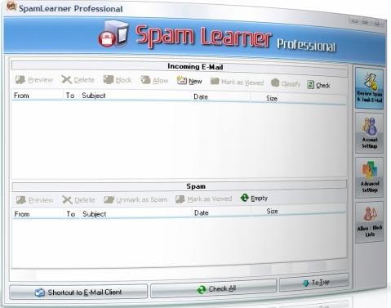This screenshot has width=391, height=308.
Task: Click the Check button in Incoming toolbar
Action: pos(318,85)
